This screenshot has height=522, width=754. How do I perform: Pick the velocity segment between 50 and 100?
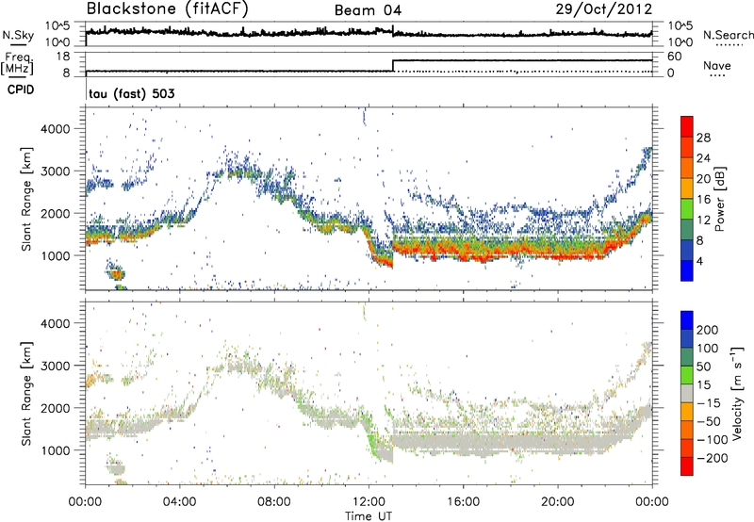pos(687,357)
